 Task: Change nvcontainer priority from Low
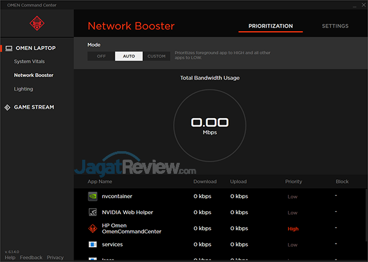(x=293, y=196)
